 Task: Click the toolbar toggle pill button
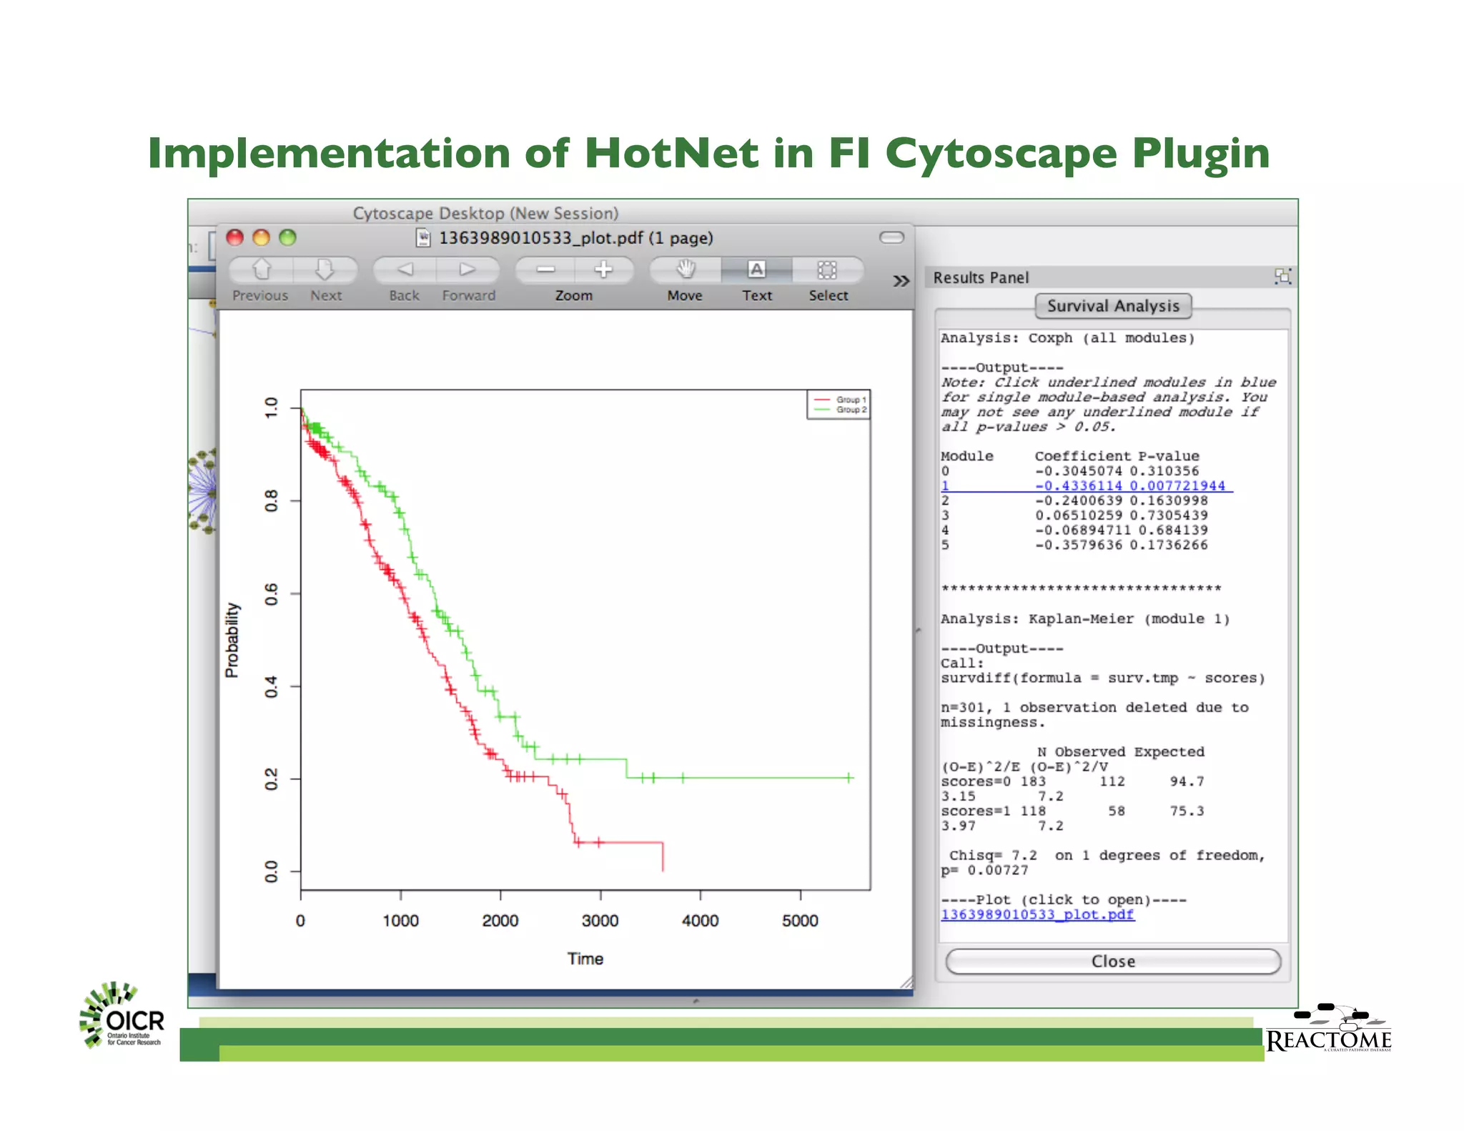891,237
